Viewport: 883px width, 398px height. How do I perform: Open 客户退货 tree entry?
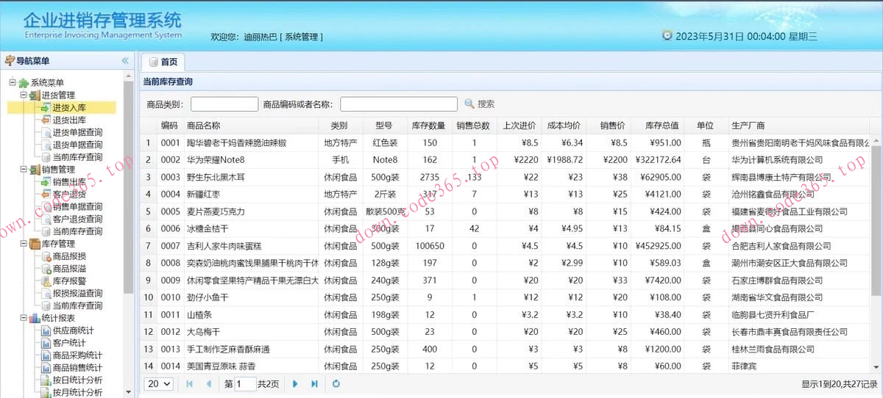(x=68, y=195)
